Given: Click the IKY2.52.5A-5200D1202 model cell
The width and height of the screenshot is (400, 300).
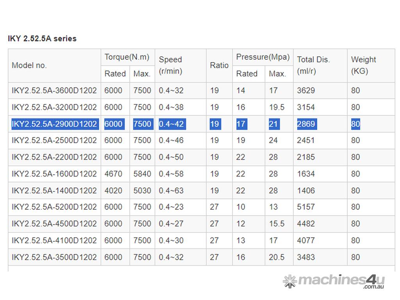Looking at the screenshot, I should [54, 207].
